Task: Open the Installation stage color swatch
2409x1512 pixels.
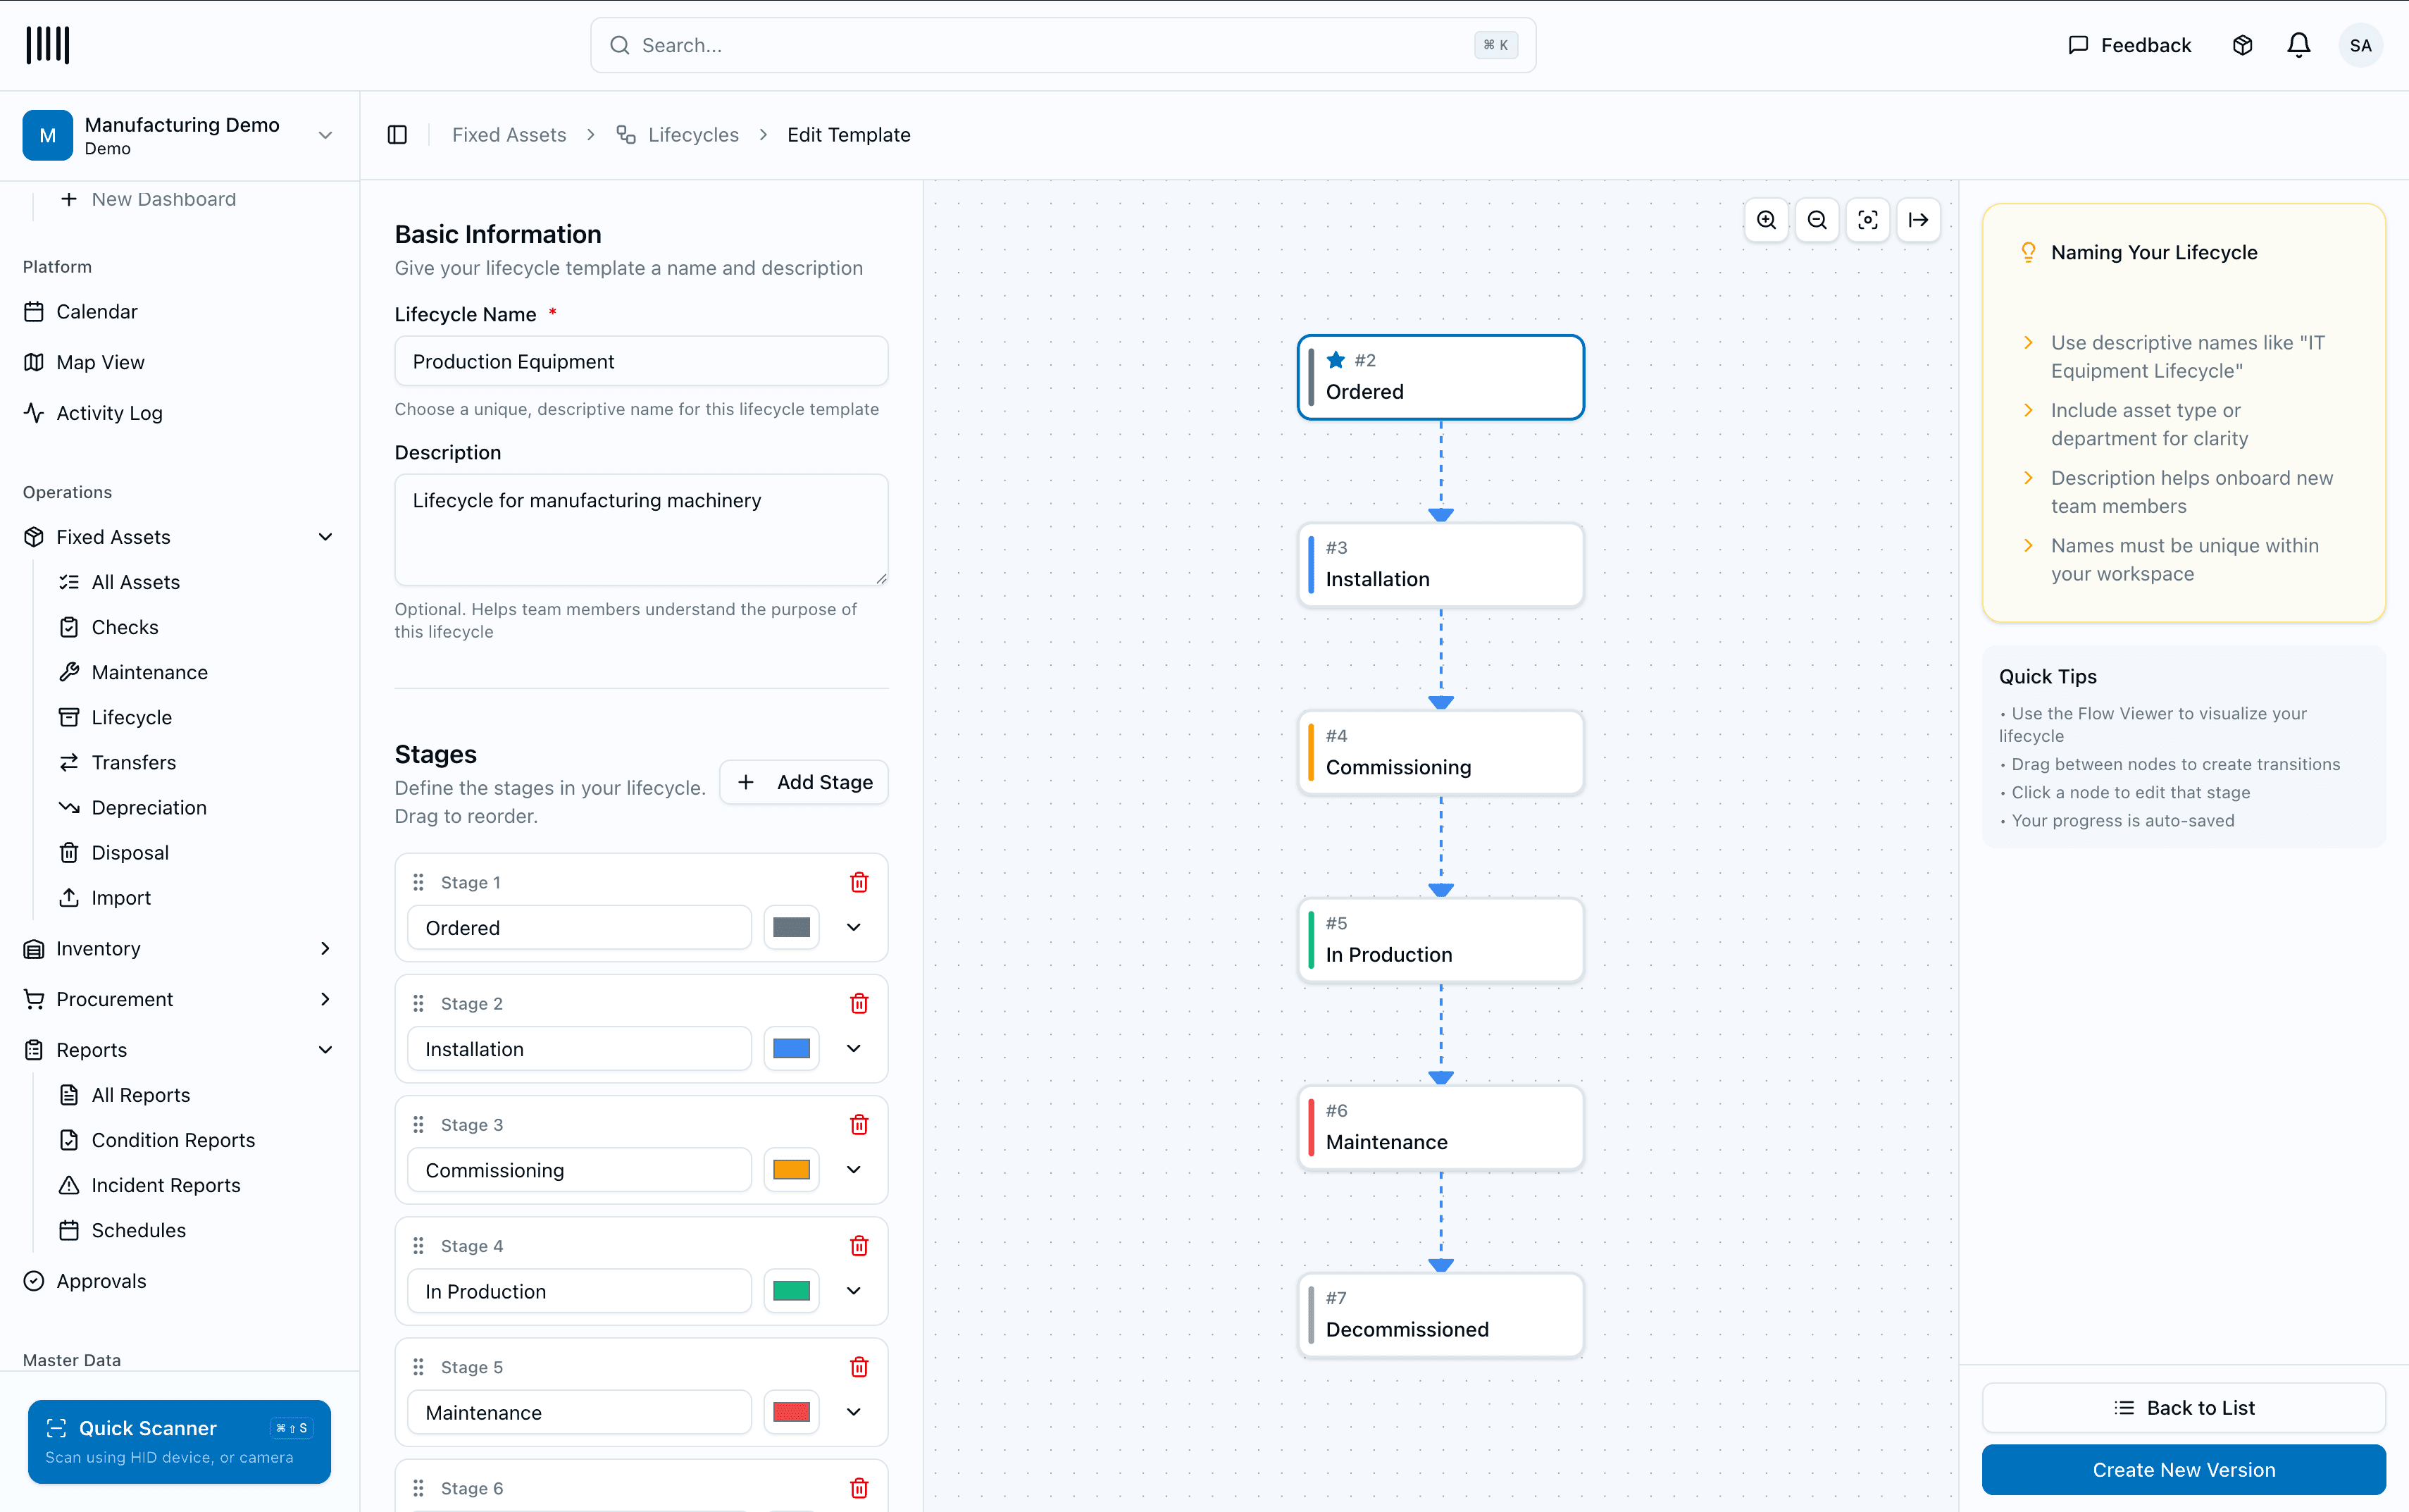Action: [792, 1048]
